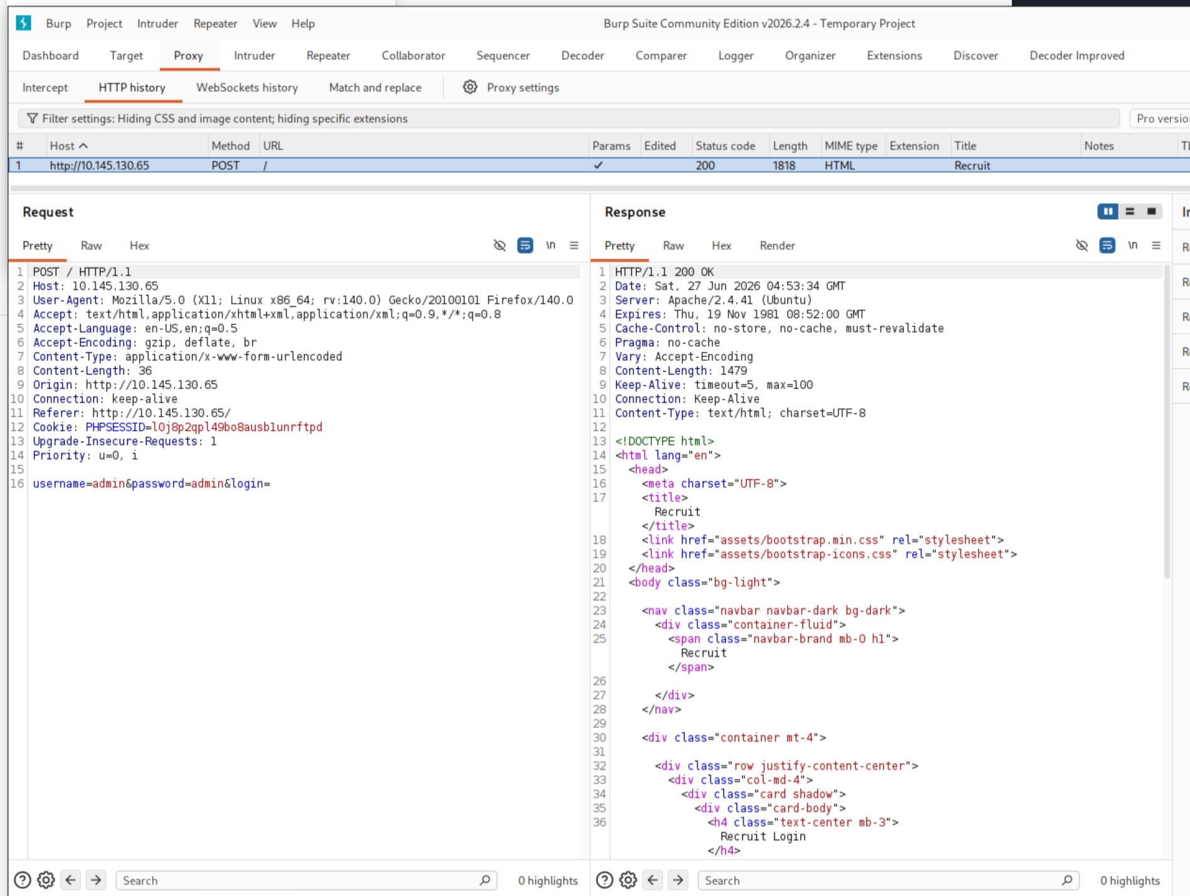Go to previous Request search match arrow
Image resolution: width=1190 pixels, height=896 pixels.
click(71, 880)
